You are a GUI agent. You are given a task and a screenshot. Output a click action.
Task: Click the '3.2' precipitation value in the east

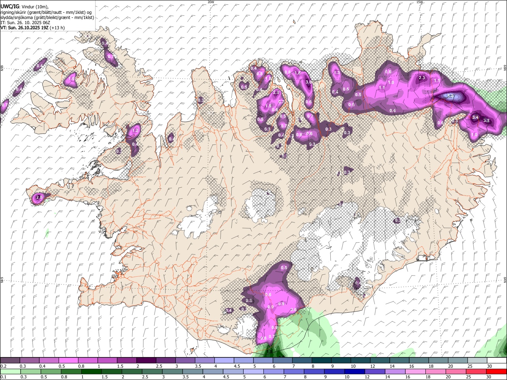pyautogui.click(x=487, y=120)
